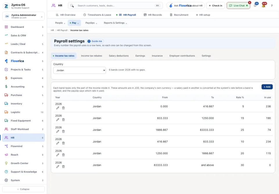Delete the 2026 band with rate 25

pos(63,131)
